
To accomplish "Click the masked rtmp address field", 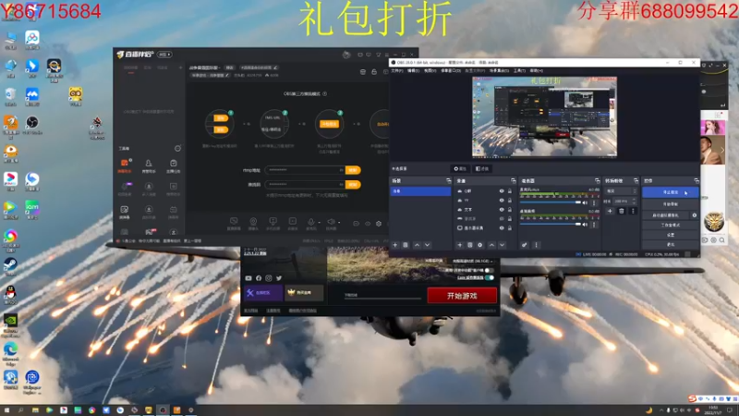I will tap(305, 170).
